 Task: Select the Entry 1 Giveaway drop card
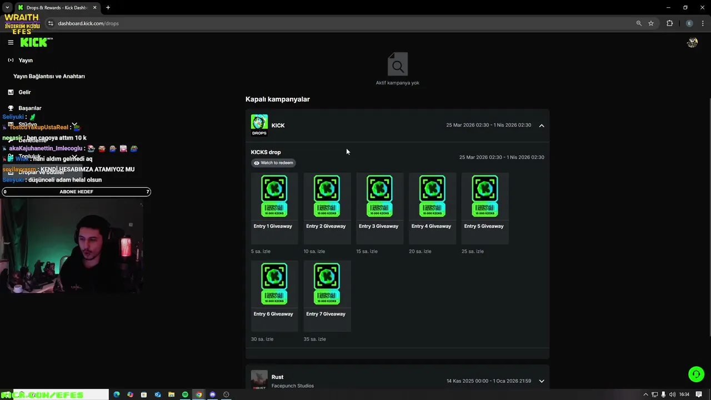[274, 208]
